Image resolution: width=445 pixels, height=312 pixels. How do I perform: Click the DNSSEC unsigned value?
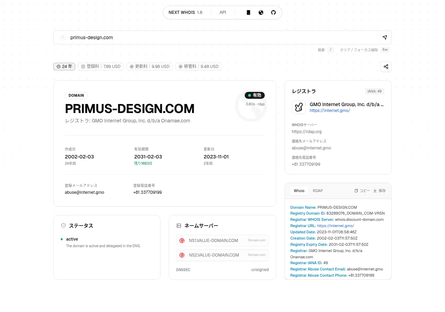click(x=260, y=270)
